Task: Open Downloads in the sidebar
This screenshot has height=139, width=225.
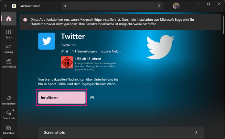Action: point(9,115)
